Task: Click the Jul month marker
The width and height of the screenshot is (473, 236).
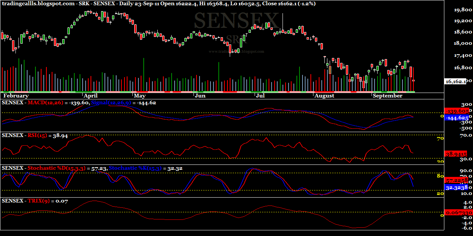Action: click(261, 96)
